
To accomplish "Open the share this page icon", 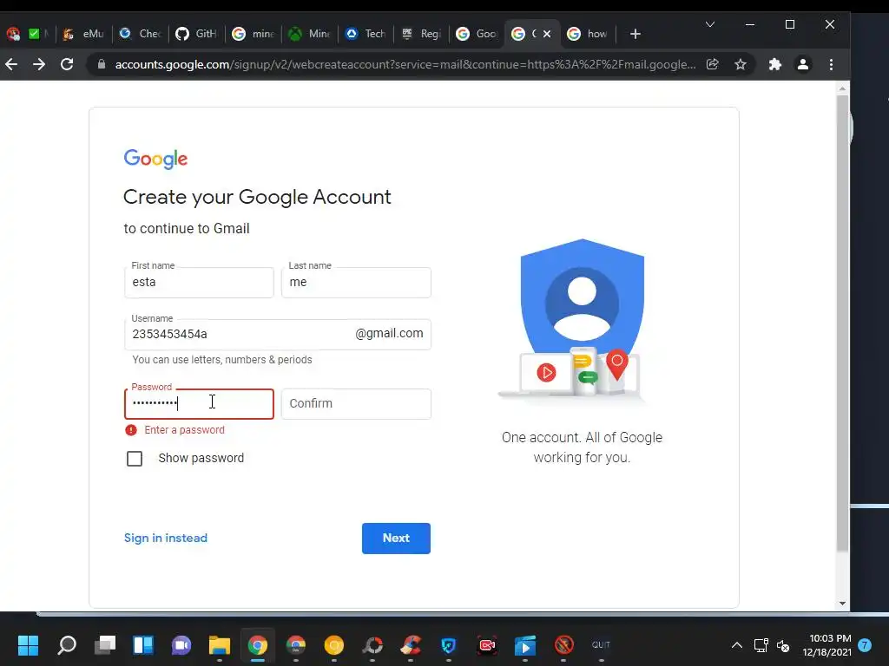I will coord(713,64).
